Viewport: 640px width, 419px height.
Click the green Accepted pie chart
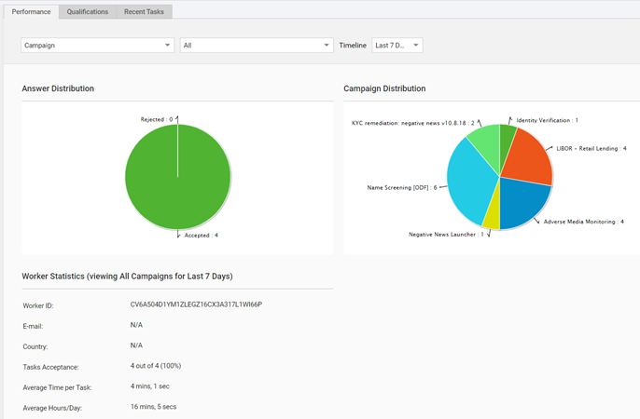pyautogui.click(x=177, y=177)
